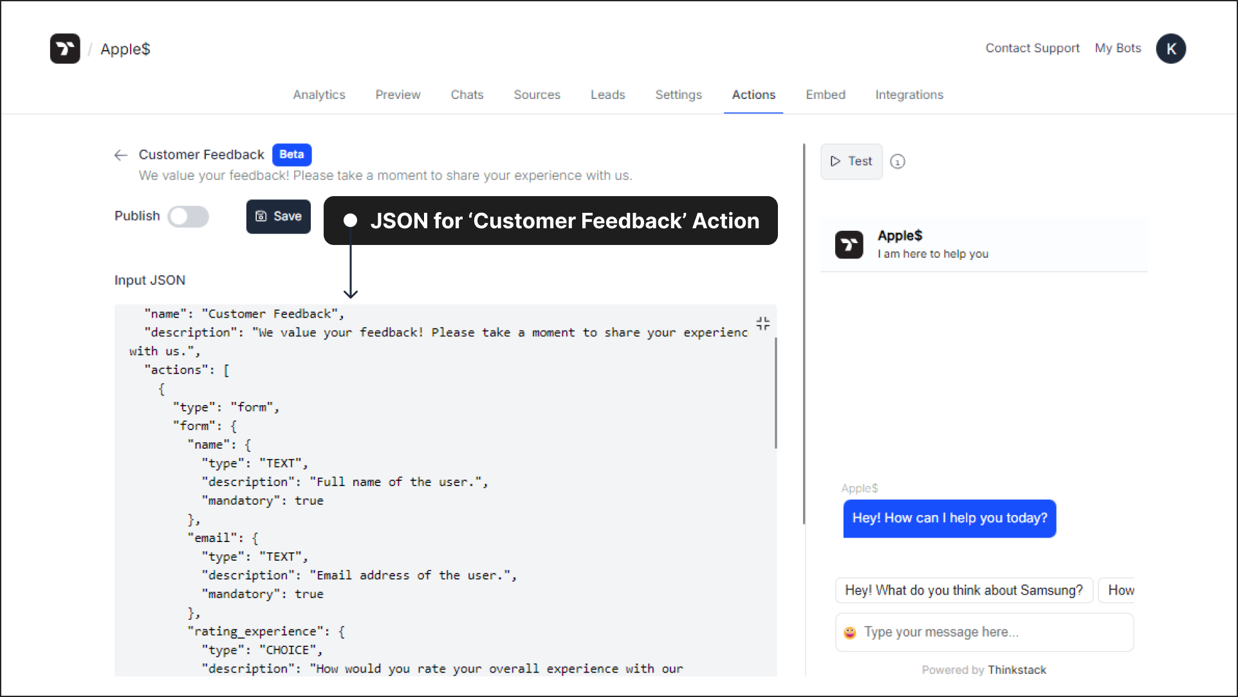
Task: Switch to the Sources tab
Action: tap(537, 95)
